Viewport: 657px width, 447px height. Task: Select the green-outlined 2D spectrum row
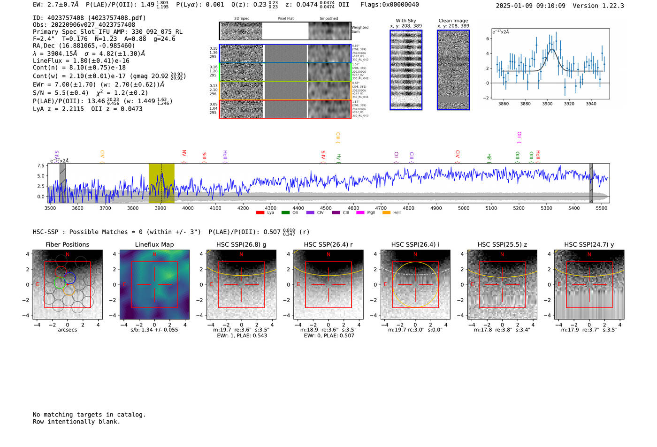click(x=285, y=72)
